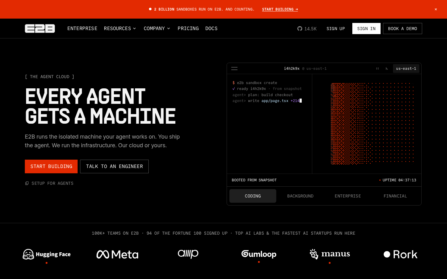The image size is (447, 279).
Task: Pause the sandbox demo animation
Action: pyautogui.click(x=377, y=69)
